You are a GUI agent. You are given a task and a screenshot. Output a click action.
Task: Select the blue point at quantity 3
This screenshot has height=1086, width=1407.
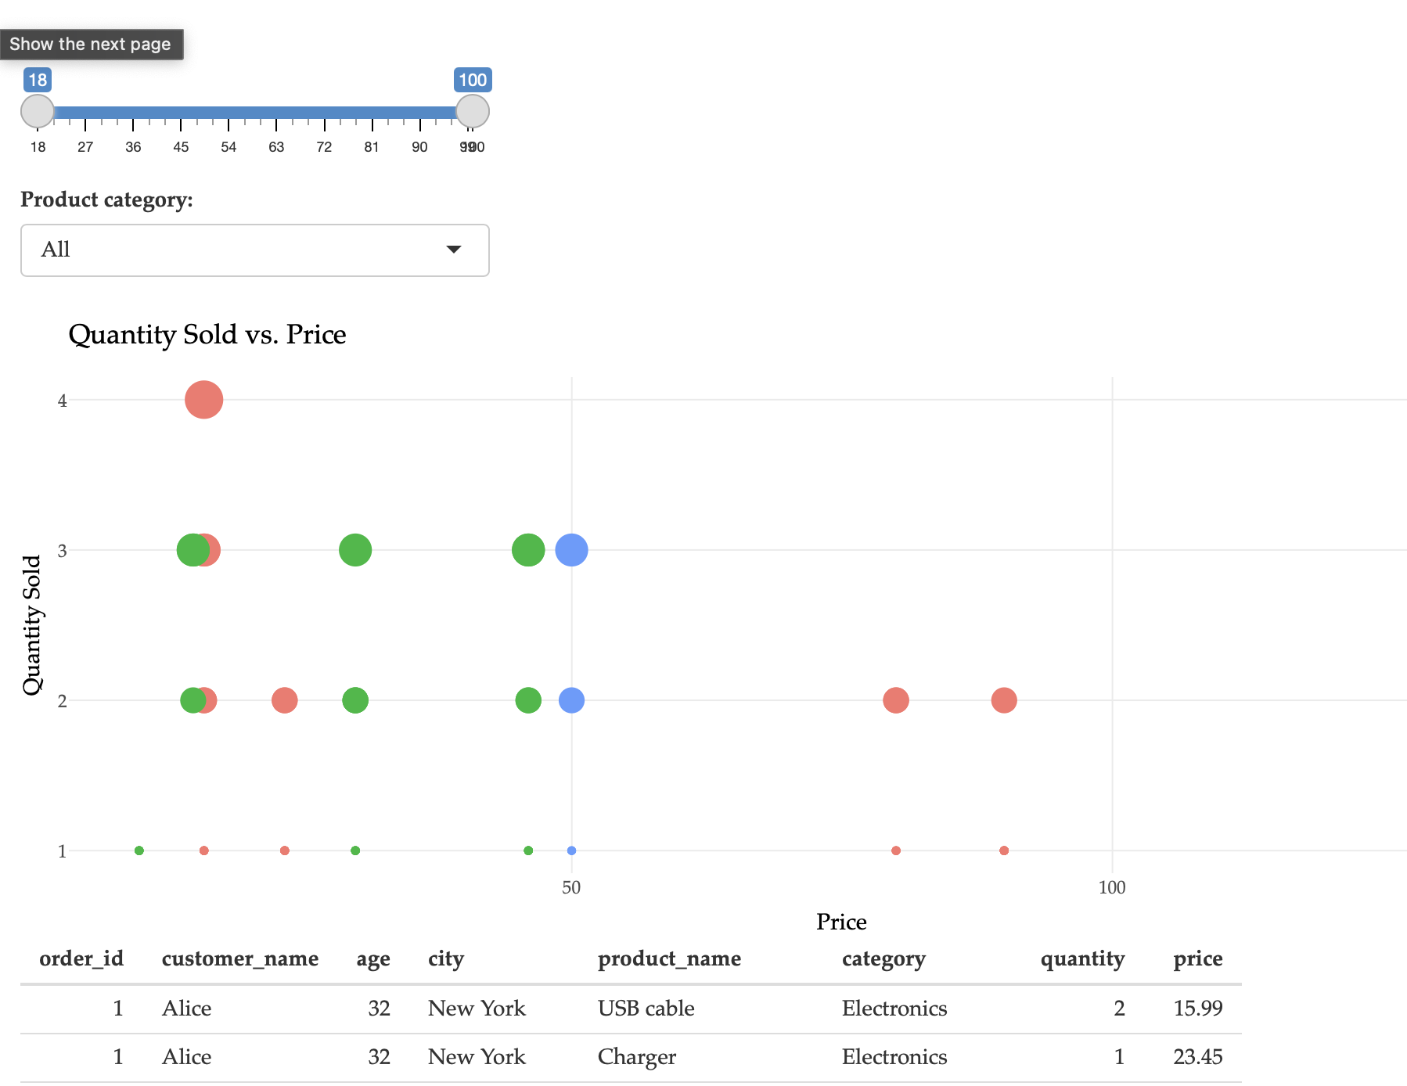(x=571, y=550)
